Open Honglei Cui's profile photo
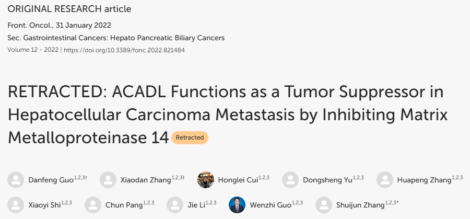Viewport: 470px width, 219px height. click(206, 180)
